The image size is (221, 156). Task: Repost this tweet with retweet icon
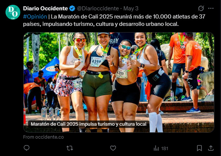click(x=70, y=148)
